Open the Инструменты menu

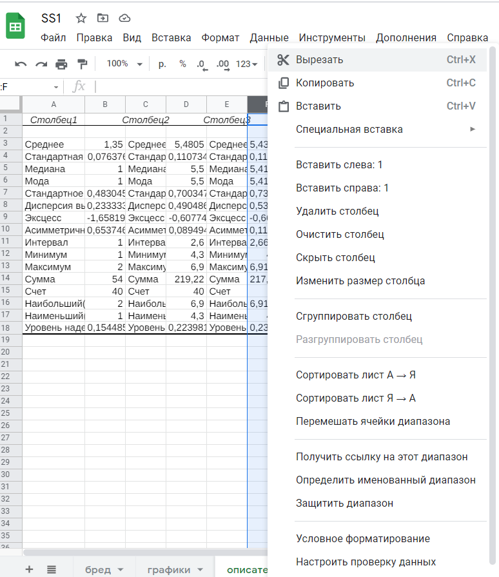(x=332, y=37)
